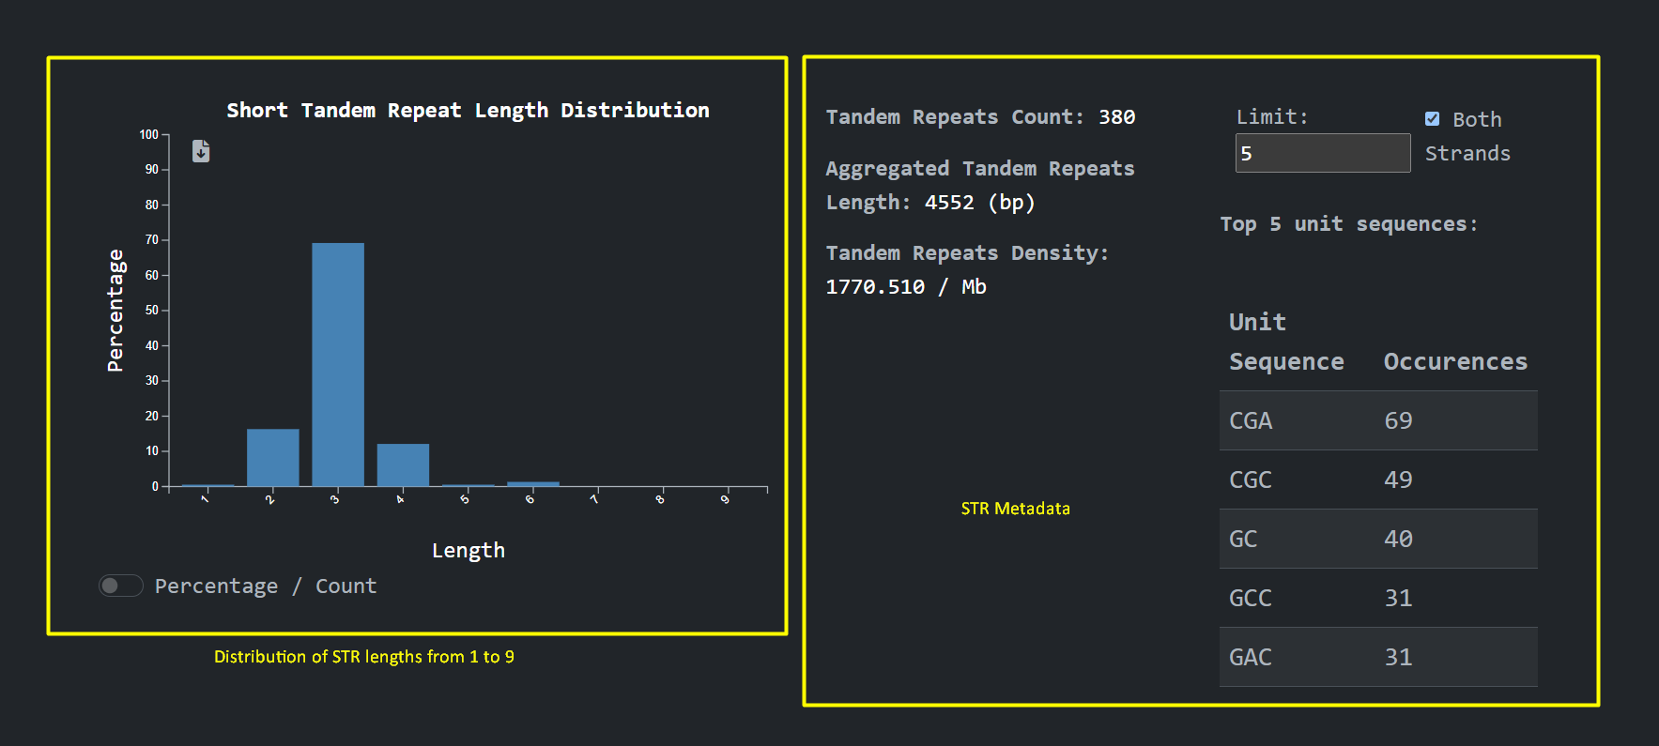
Task: Click the bar for length 2
Action: (272, 457)
